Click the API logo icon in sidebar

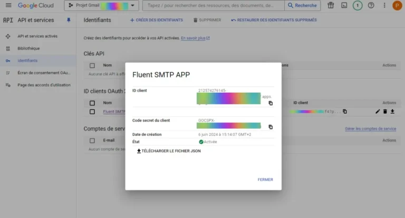tap(8, 20)
